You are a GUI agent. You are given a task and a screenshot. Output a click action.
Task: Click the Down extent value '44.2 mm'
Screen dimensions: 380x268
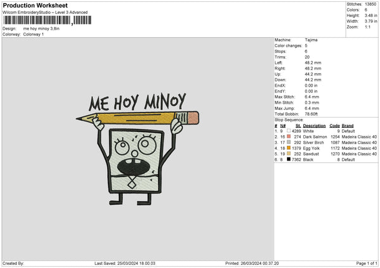coord(313,80)
